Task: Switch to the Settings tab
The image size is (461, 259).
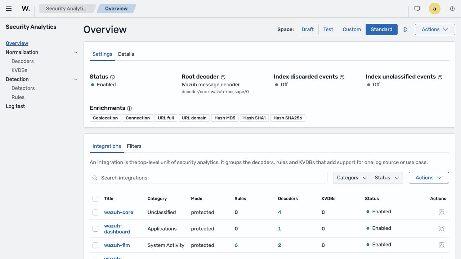Action: pos(102,54)
